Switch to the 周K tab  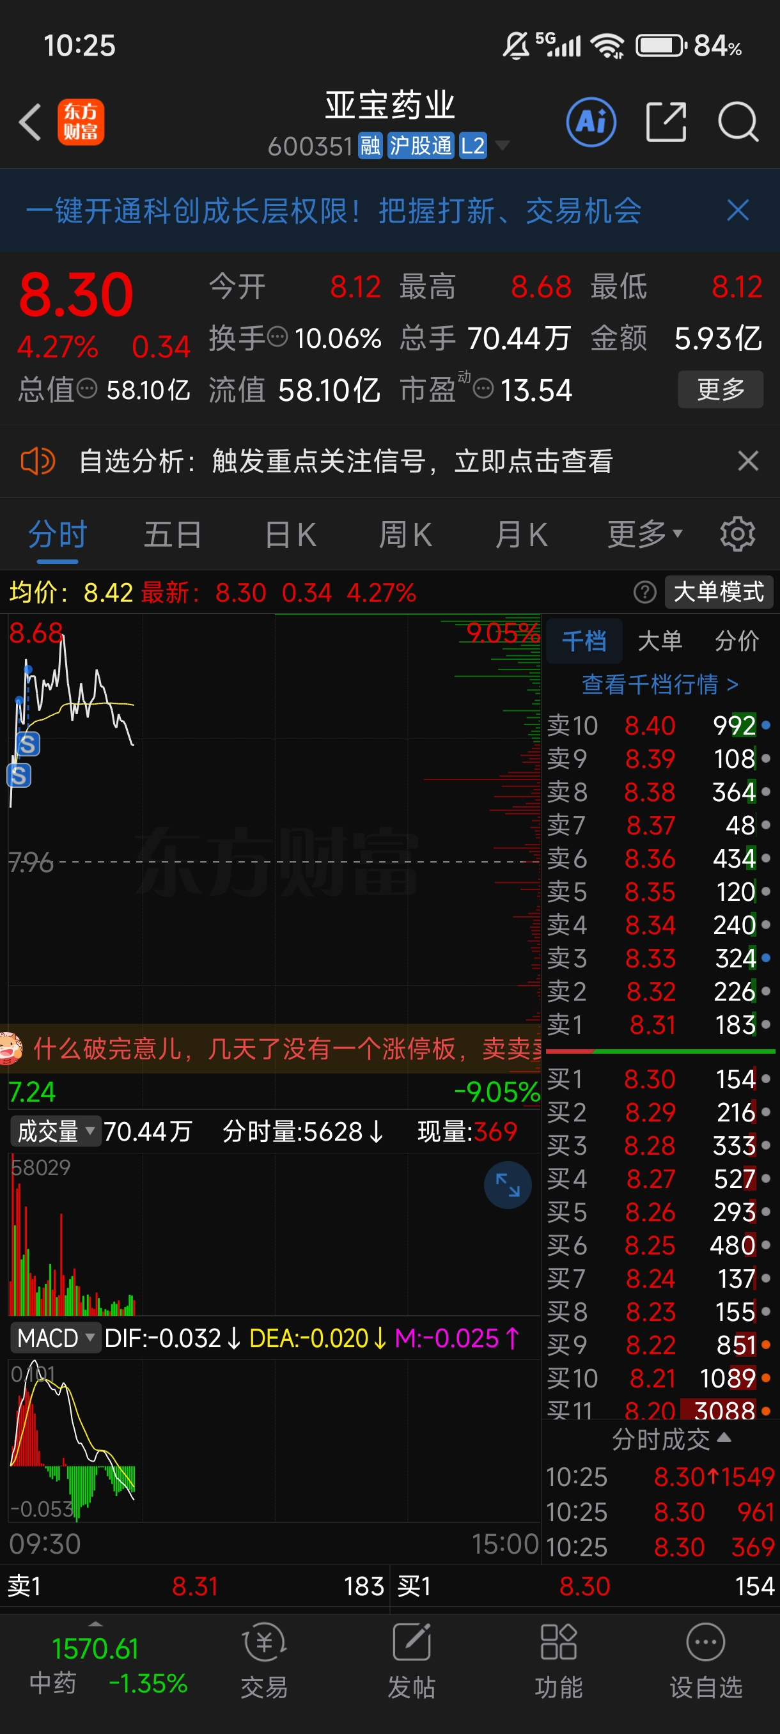coord(405,535)
